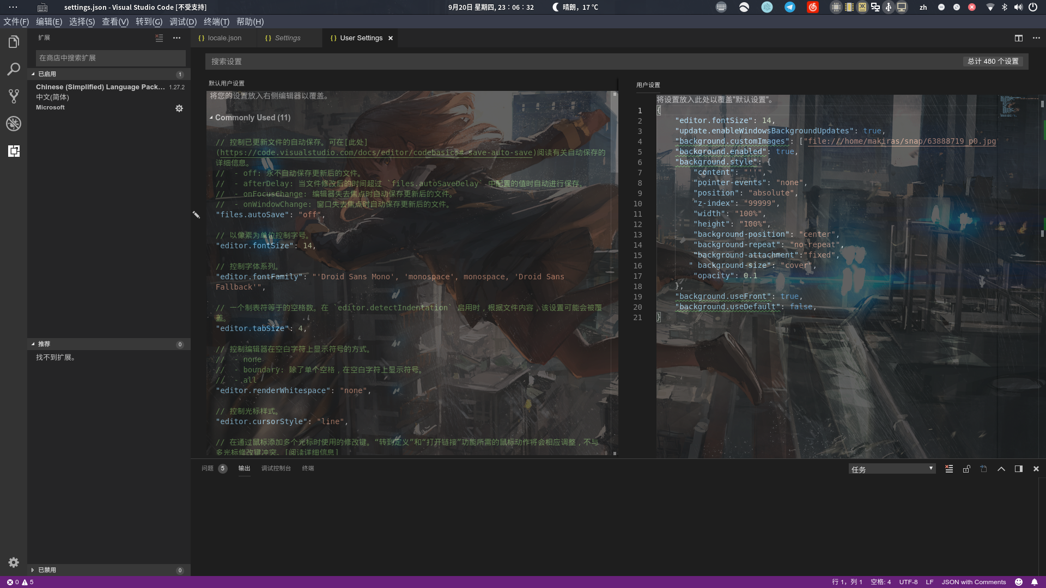This screenshot has height=588, width=1046.
Task: Open the Search view icon
Action: point(14,69)
